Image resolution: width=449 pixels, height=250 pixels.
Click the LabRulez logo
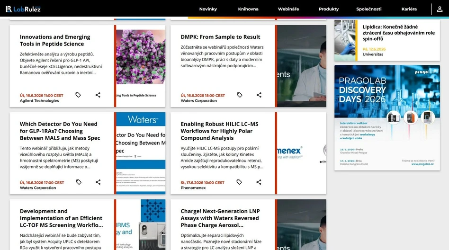coord(23,9)
